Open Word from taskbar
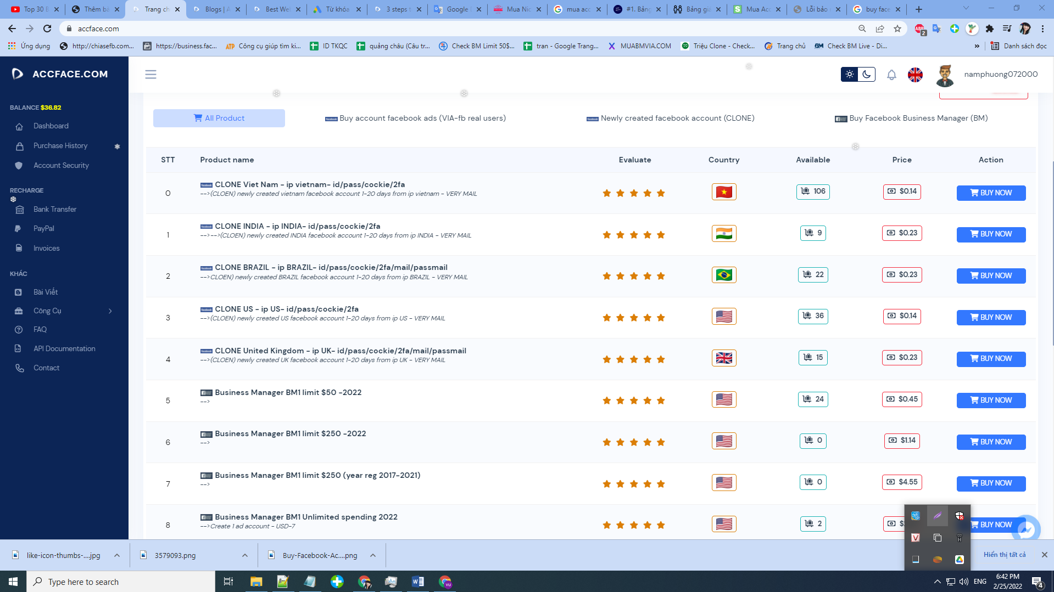Image resolution: width=1054 pixels, height=592 pixels. [x=417, y=582]
